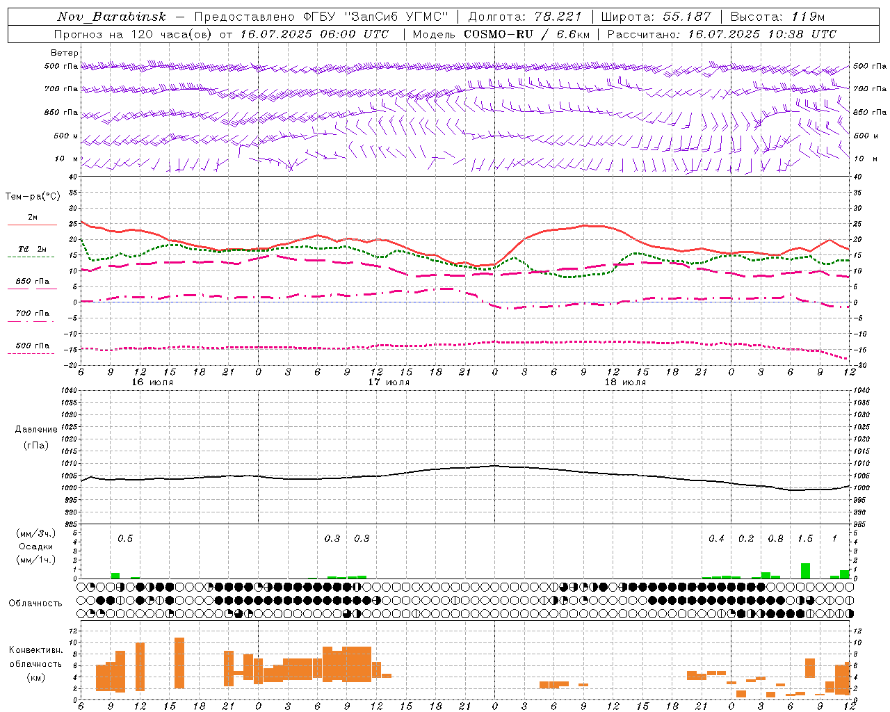Click the '(мм/1ч.)' precipitation unit label
The height and width of the screenshot is (712, 890).
[x=35, y=560]
